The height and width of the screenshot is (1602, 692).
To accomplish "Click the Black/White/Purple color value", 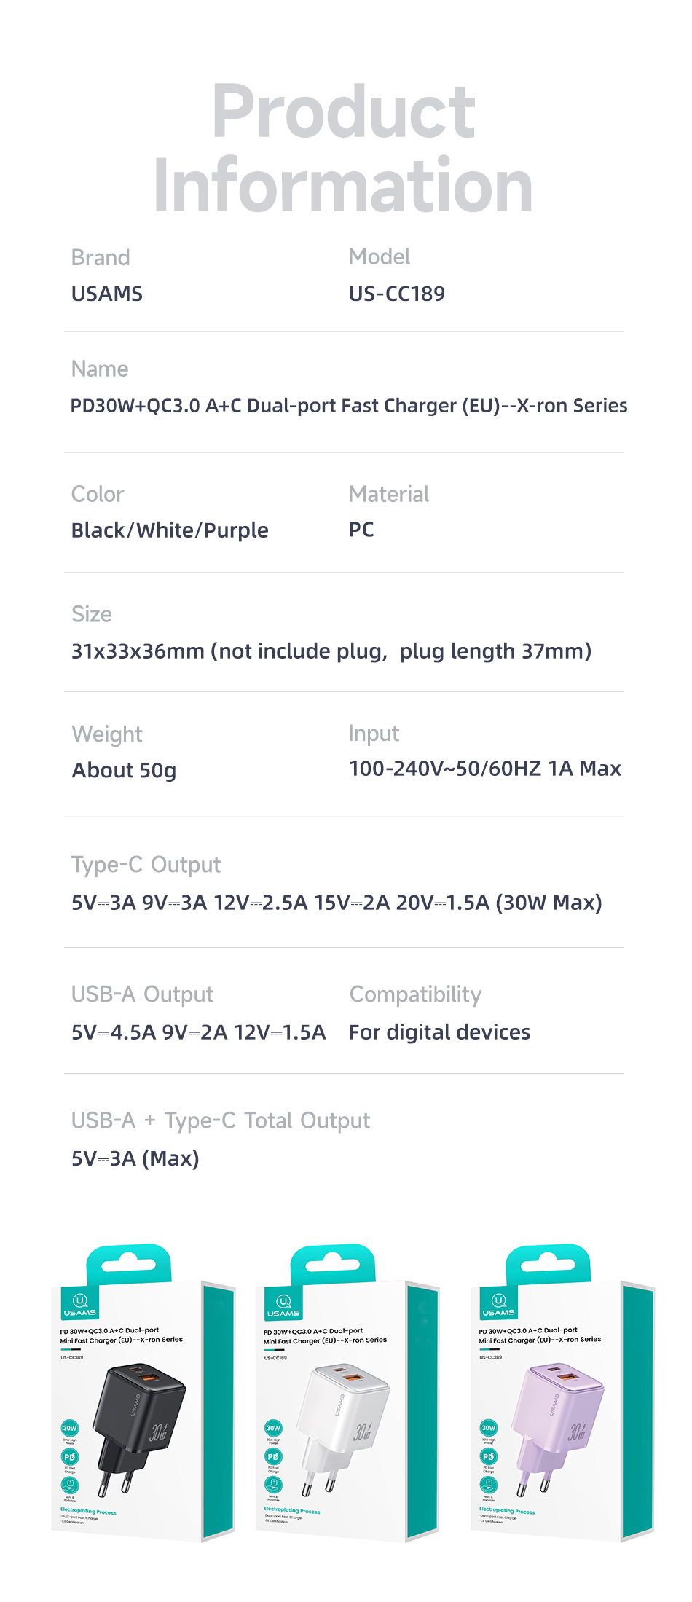I will (170, 530).
